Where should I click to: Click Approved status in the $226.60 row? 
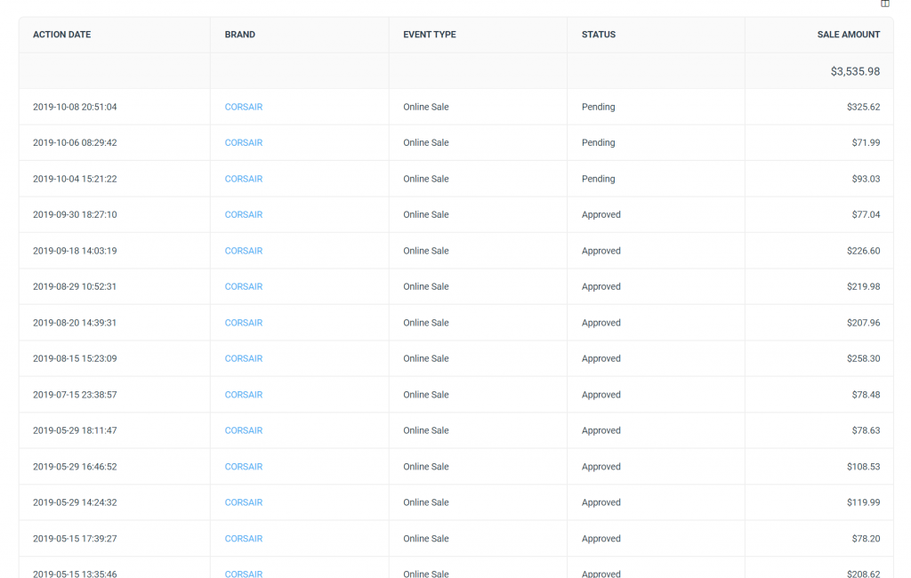(601, 251)
